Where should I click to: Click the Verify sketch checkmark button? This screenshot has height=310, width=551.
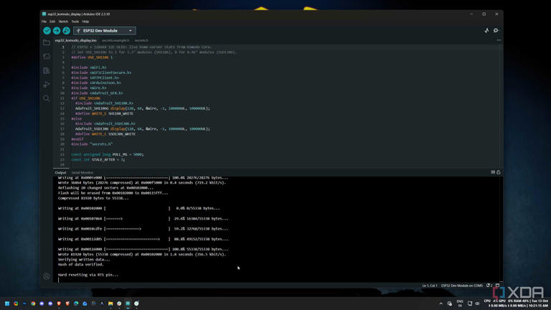(x=47, y=31)
